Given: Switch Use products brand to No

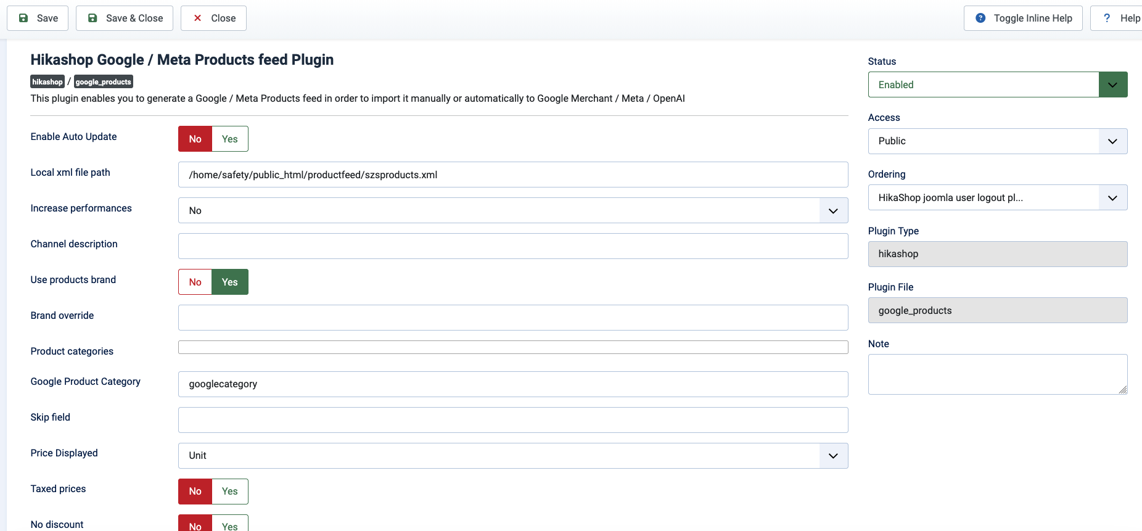Looking at the screenshot, I should point(195,282).
